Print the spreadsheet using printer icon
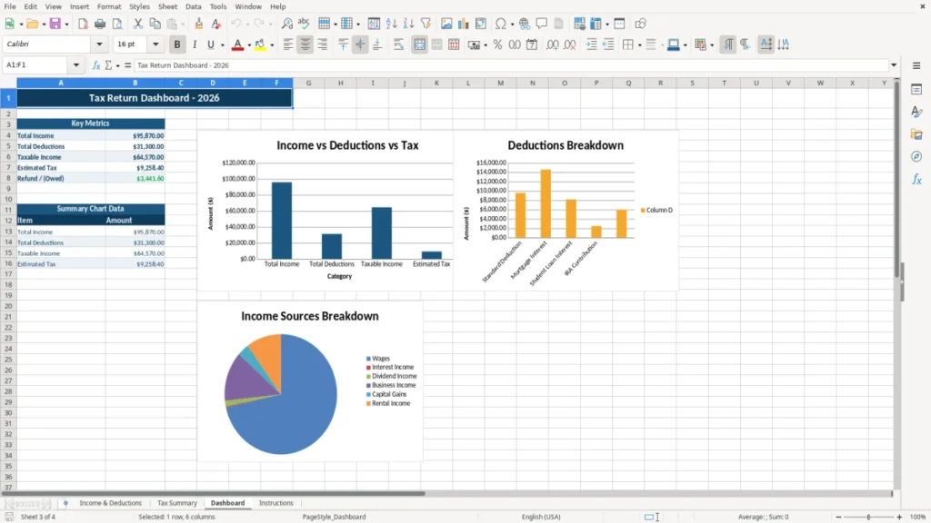Screen dimensions: 931x523 click(x=100, y=24)
